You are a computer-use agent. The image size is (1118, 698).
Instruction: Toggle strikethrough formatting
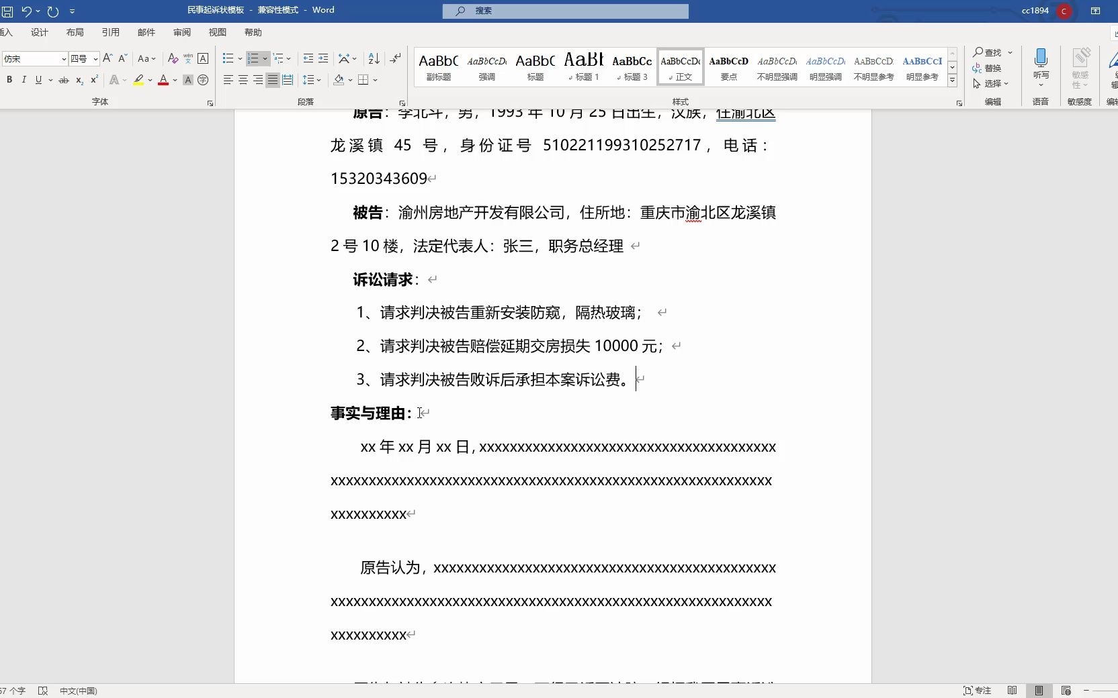tap(64, 80)
